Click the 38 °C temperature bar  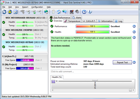(x=25, y=38)
